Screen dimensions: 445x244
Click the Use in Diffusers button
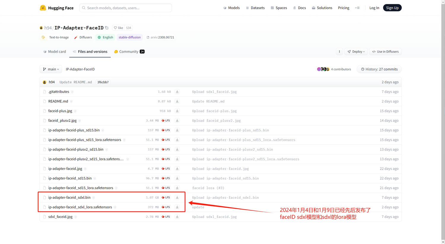coord(385,52)
